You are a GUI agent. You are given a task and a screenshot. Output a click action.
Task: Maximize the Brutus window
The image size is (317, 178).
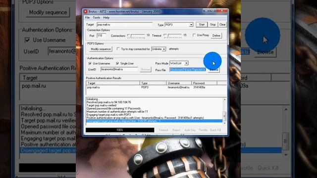pos(212,11)
